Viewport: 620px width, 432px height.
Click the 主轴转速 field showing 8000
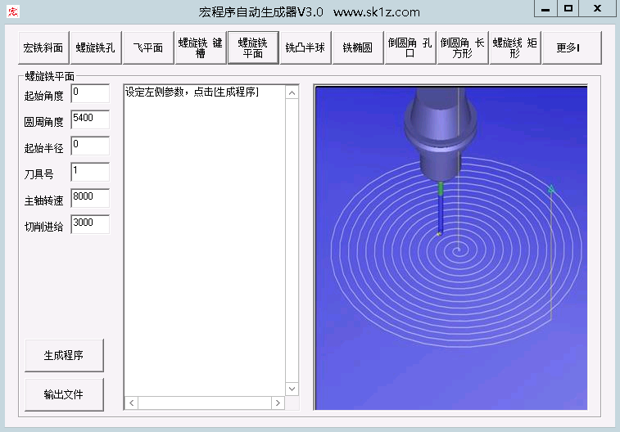pos(90,198)
